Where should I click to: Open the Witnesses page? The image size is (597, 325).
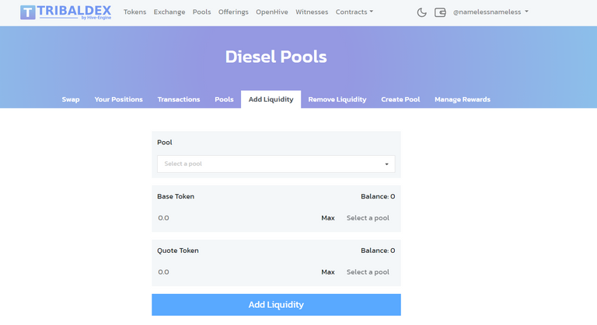312,12
